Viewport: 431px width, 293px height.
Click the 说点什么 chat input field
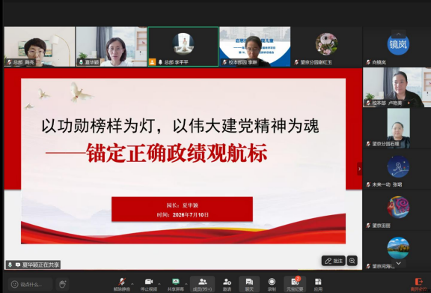tap(30, 284)
